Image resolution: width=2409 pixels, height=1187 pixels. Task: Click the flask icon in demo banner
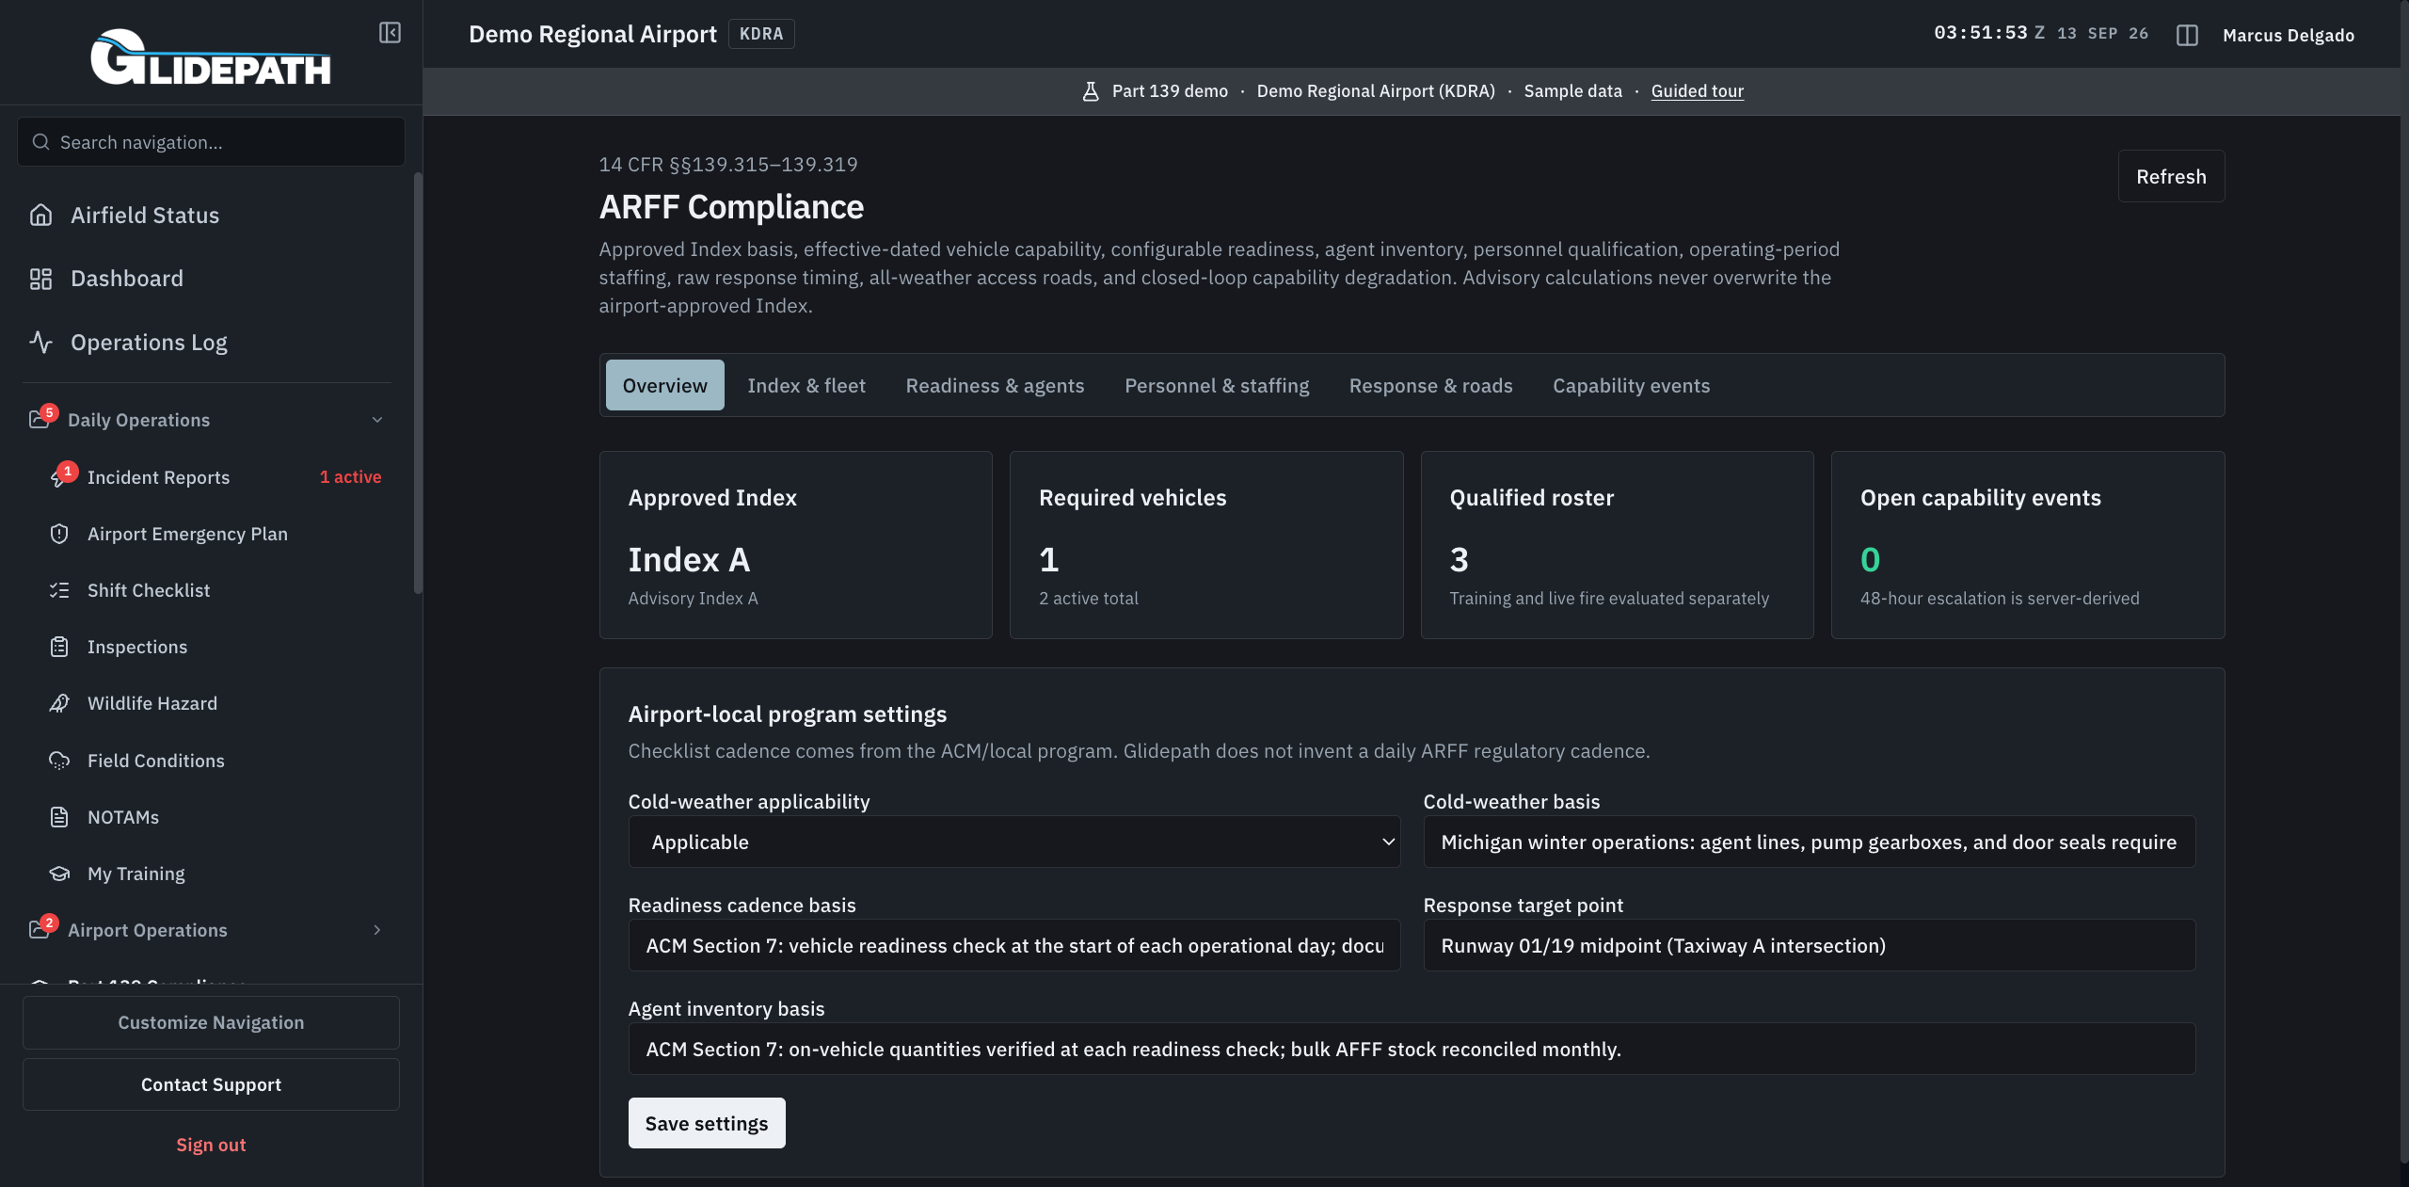[1091, 91]
